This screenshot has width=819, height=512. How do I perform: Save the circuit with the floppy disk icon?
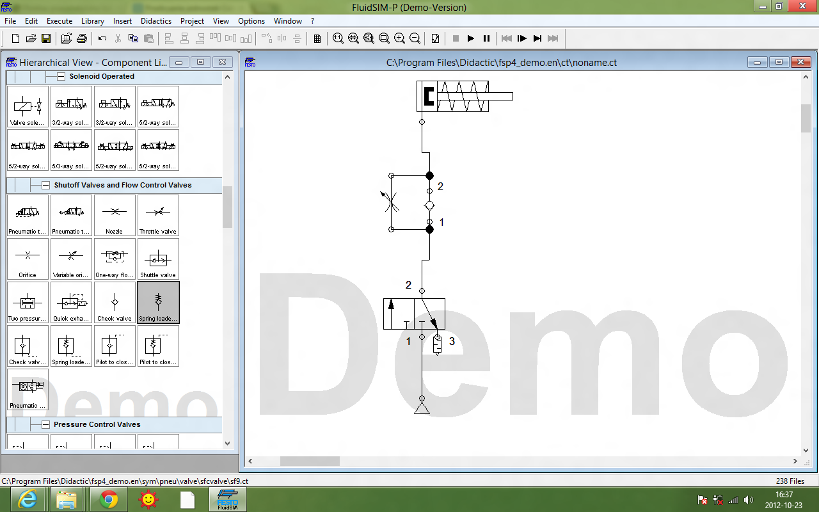pos(46,38)
